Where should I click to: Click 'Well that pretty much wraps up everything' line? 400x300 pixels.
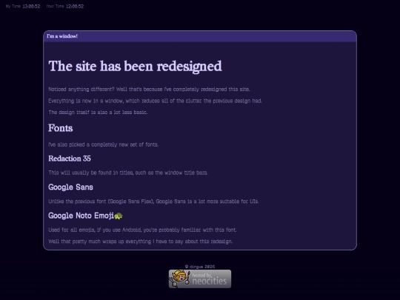tap(140, 241)
